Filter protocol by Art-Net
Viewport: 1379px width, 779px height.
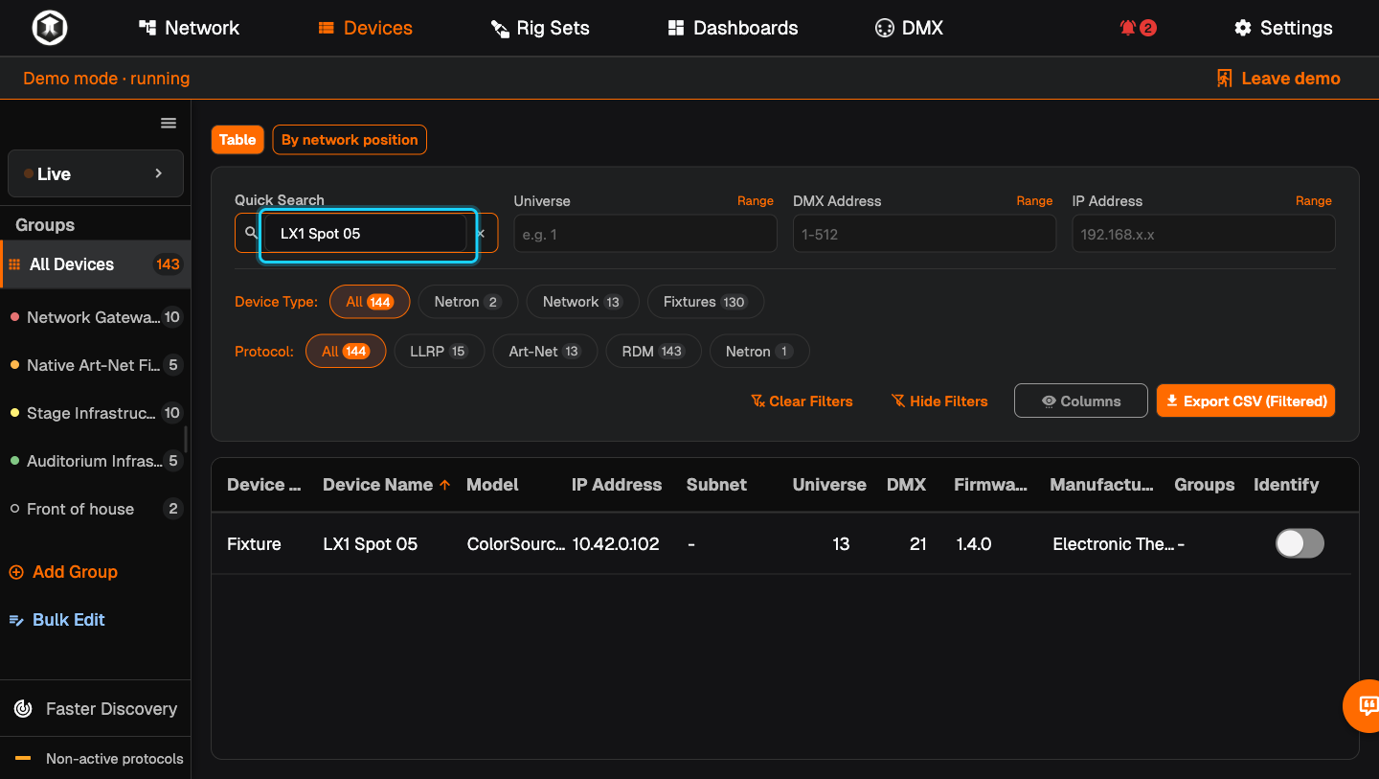545,352
